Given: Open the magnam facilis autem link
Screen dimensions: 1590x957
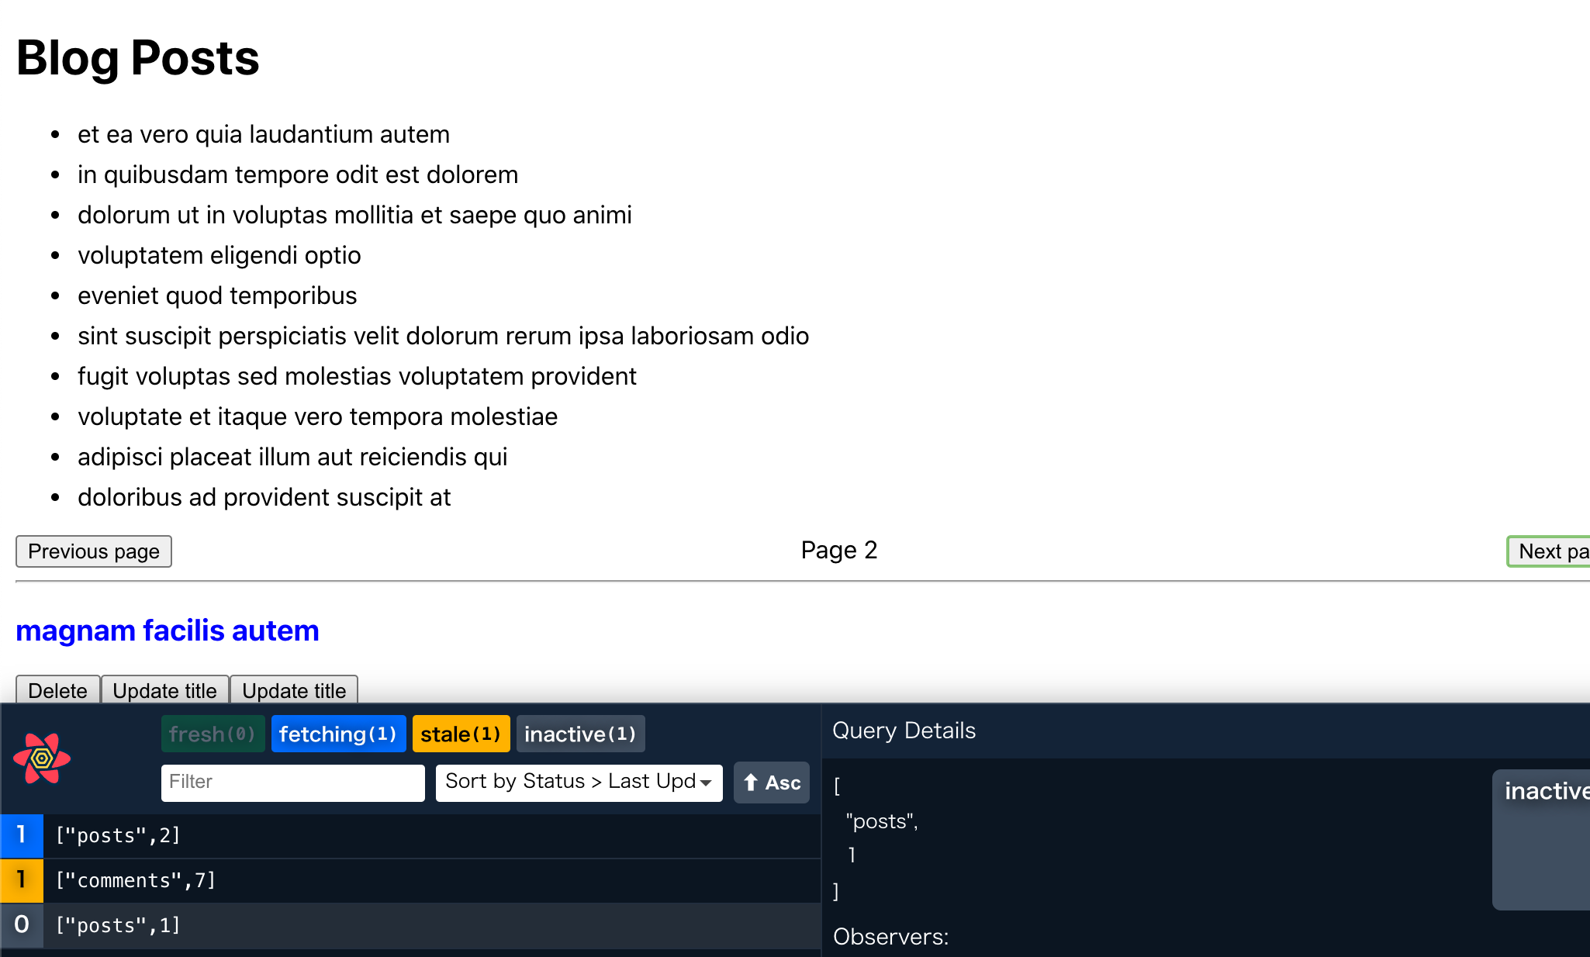Looking at the screenshot, I should 168,631.
